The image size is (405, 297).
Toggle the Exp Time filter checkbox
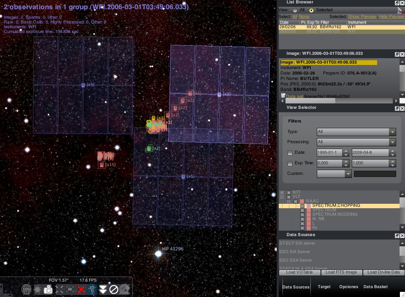pos(290,164)
